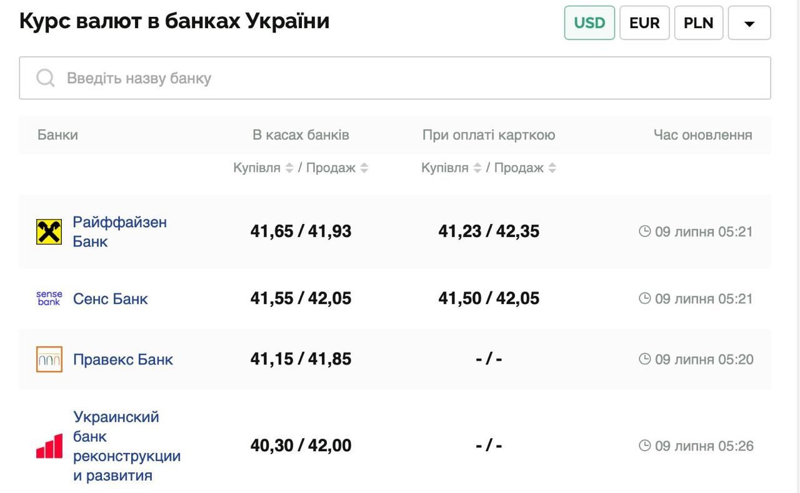
Task: Sort by cash desk Купівля rate
Action: (289, 168)
